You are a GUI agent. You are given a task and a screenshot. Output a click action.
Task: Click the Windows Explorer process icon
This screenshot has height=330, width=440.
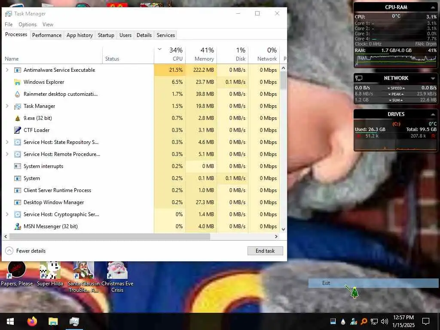coord(17,82)
